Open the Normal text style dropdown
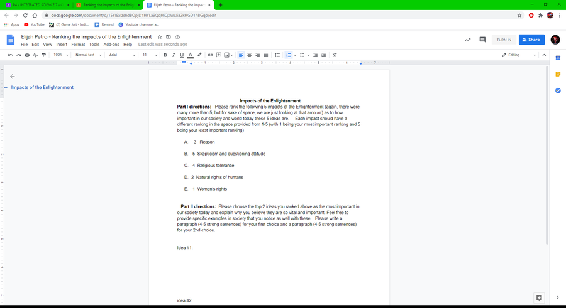The width and height of the screenshot is (566, 308). click(x=88, y=55)
